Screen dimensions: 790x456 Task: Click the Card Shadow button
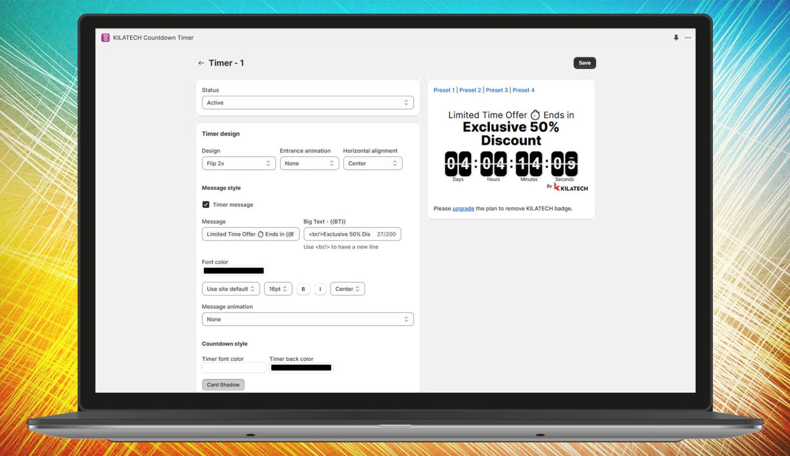click(x=223, y=384)
